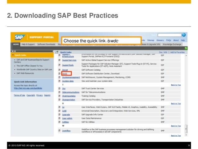
Task: Open the Help header link
Action: click(x=183, y=40)
